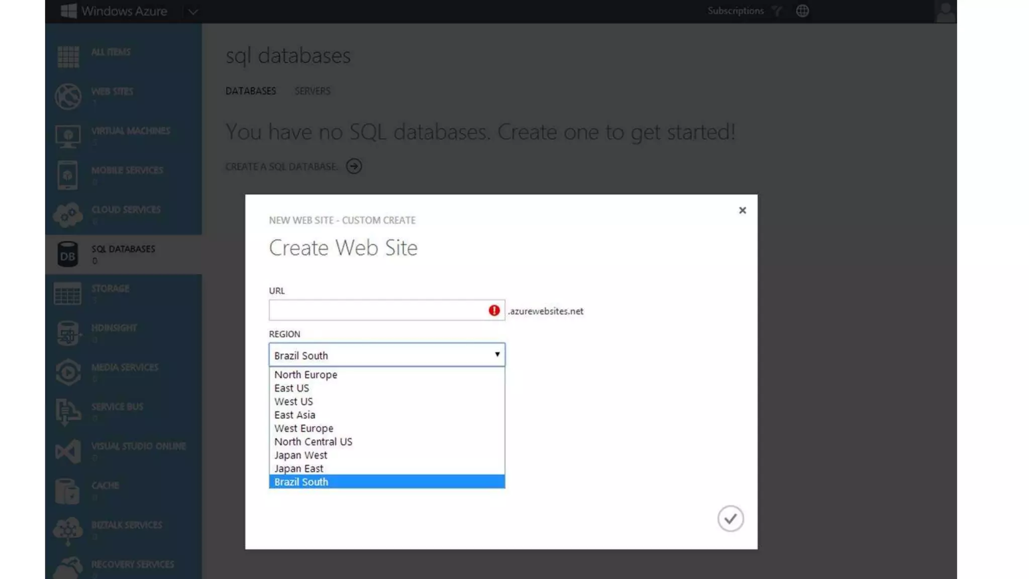Pick North Central US region
The width and height of the screenshot is (1029, 579).
313,442
